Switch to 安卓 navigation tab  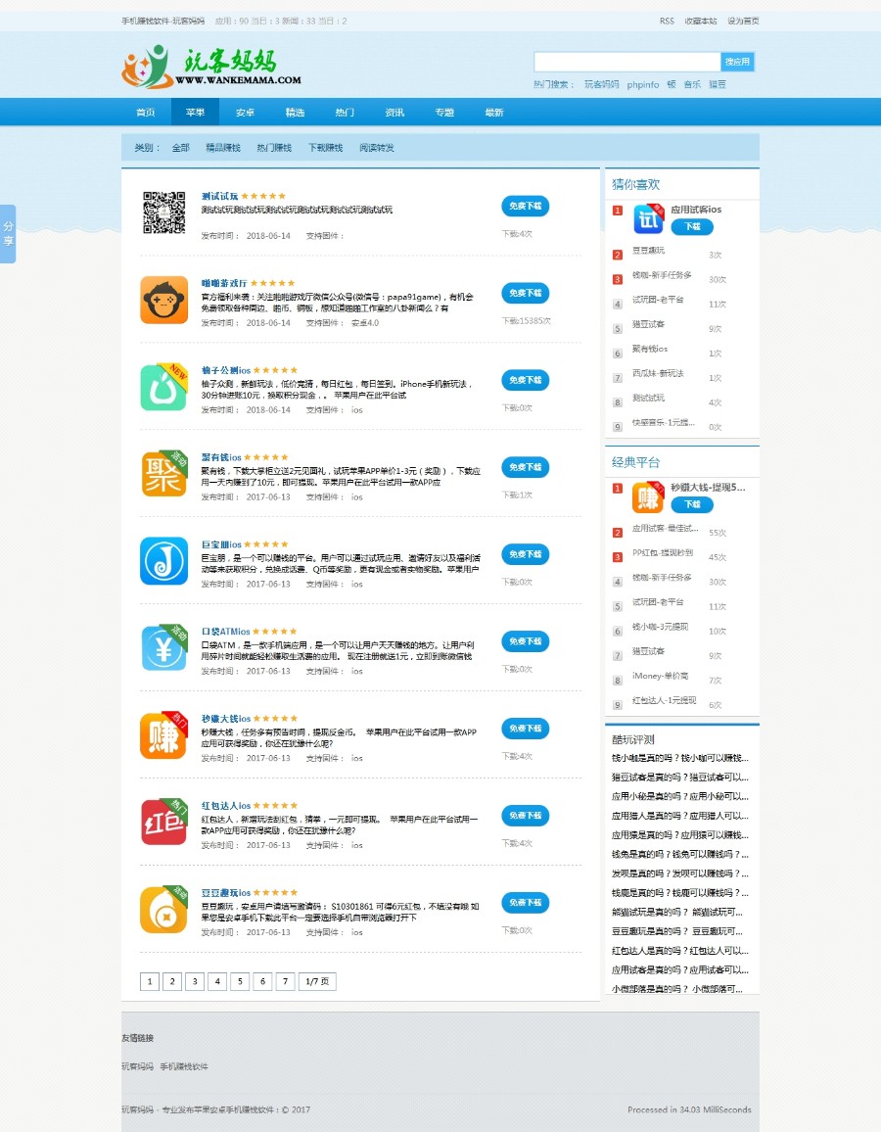[246, 113]
